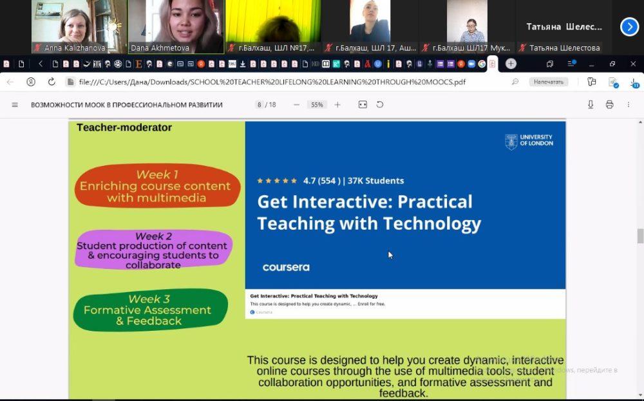Screen dimensions: 644x401
Task: Open the protected document icon with blue check
Action: coord(613,82)
